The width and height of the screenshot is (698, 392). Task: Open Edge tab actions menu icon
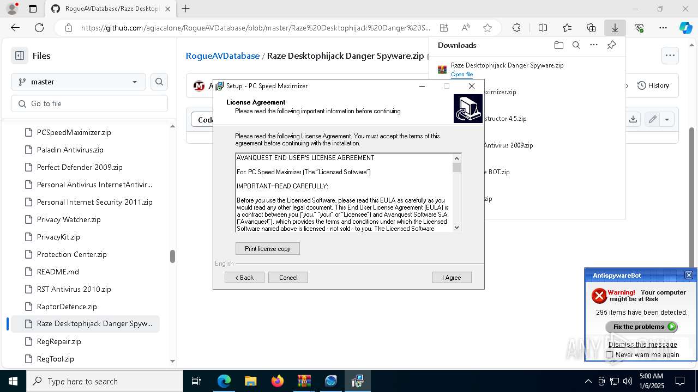(33, 9)
